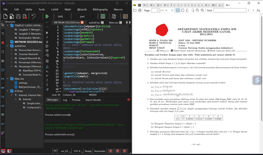
Task: Open the PS side panel tab
Action: click(3, 79)
